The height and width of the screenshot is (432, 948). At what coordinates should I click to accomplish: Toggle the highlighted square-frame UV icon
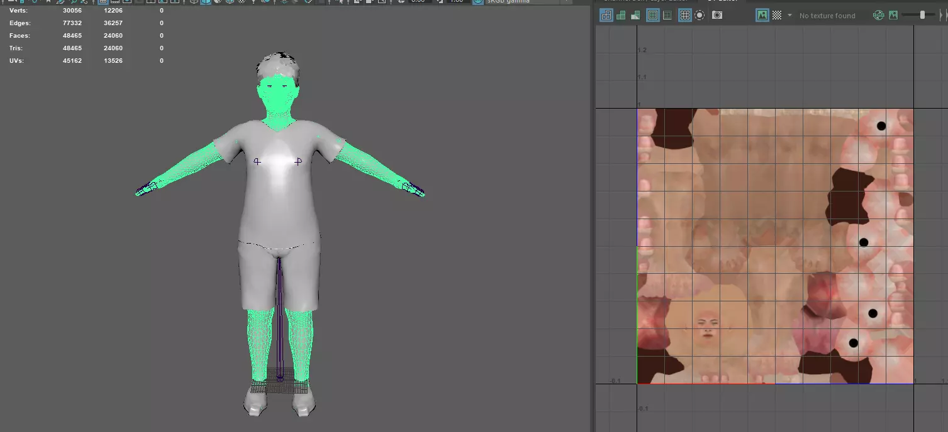(653, 15)
